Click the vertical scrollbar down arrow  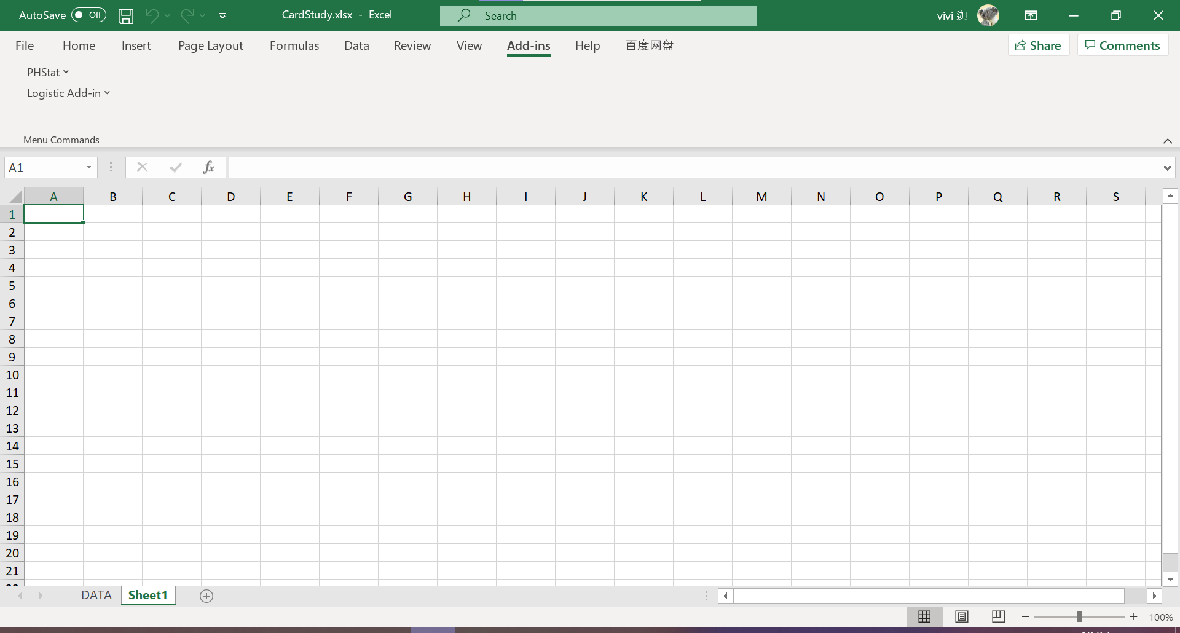(1171, 579)
